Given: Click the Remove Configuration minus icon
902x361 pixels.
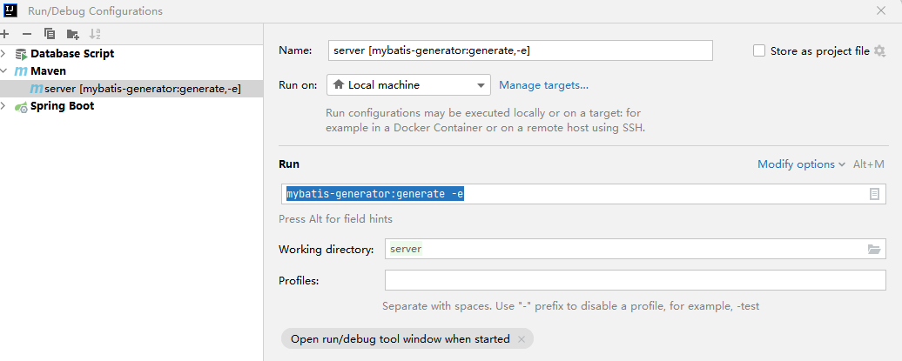Looking at the screenshot, I should tap(26, 34).
